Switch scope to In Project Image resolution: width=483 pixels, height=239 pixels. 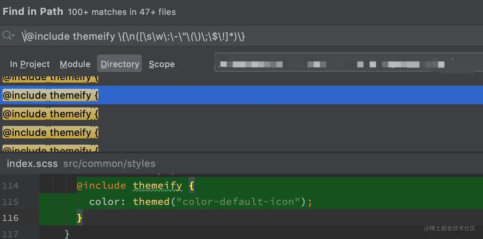pos(30,64)
